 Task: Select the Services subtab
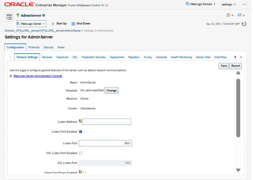tap(47, 57)
